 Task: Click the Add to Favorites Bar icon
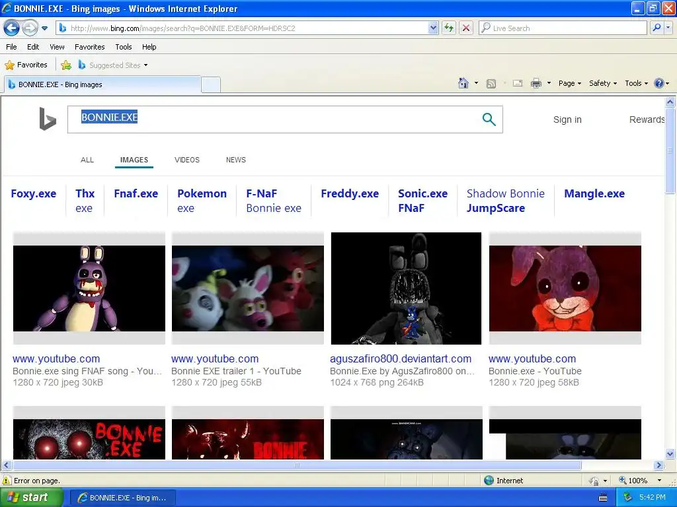pos(66,65)
